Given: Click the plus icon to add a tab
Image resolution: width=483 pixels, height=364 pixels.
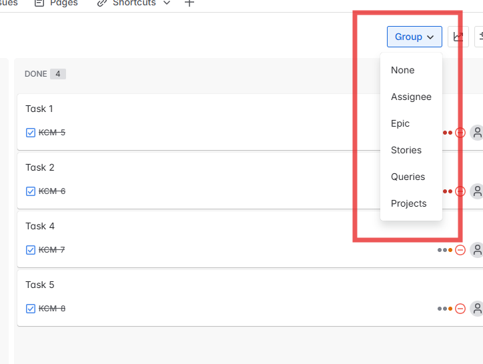Looking at the screenshot, I should (x=189, y=3).
